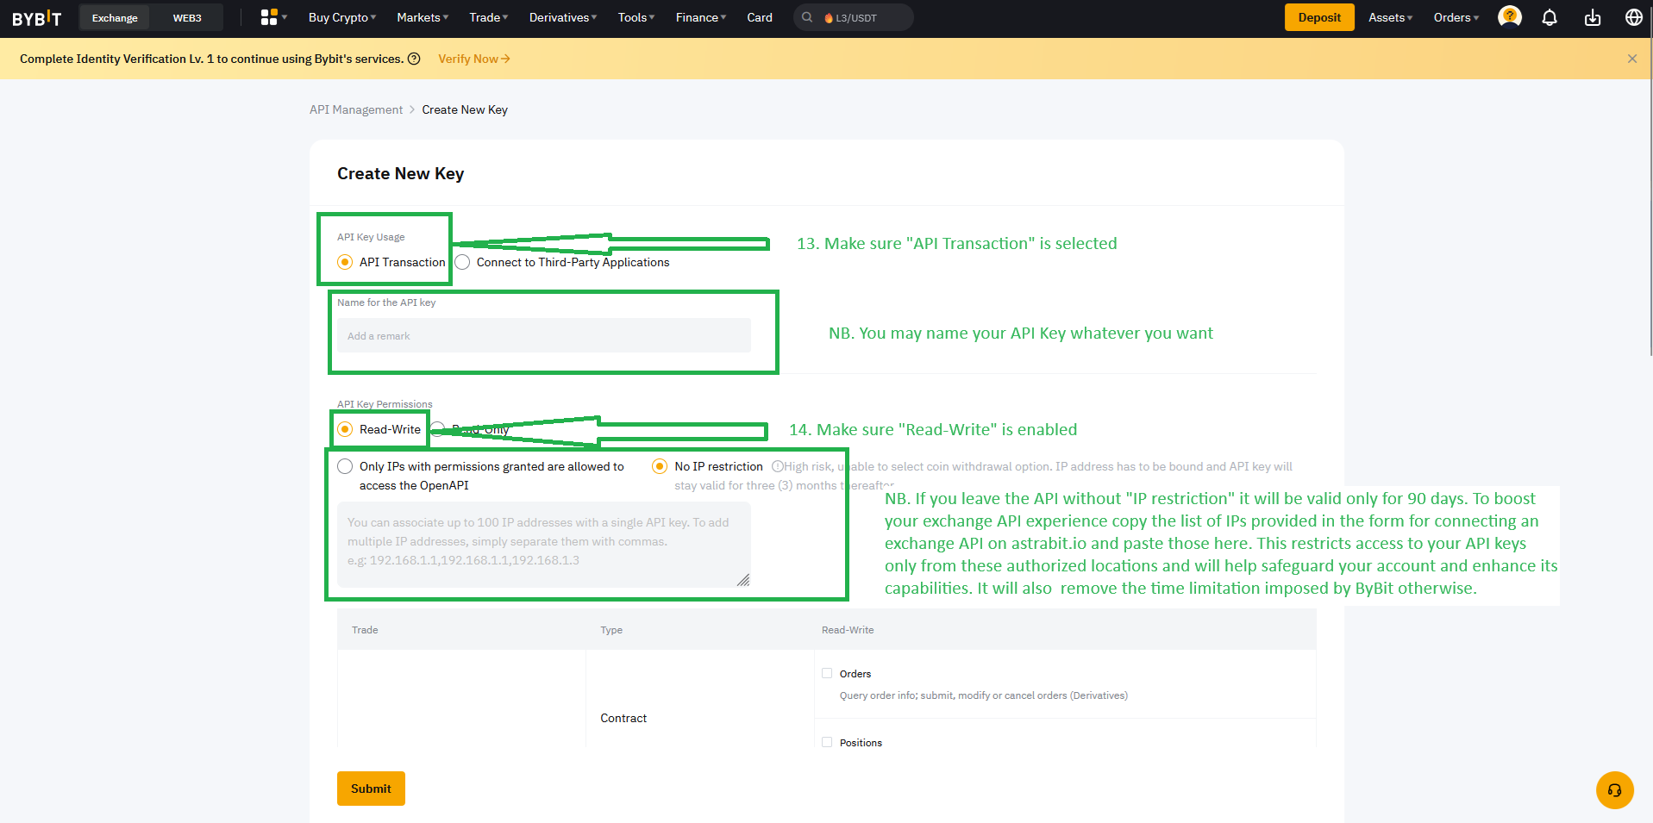Click the Submit button
The image size is (1653, 823).
(371, 789)
